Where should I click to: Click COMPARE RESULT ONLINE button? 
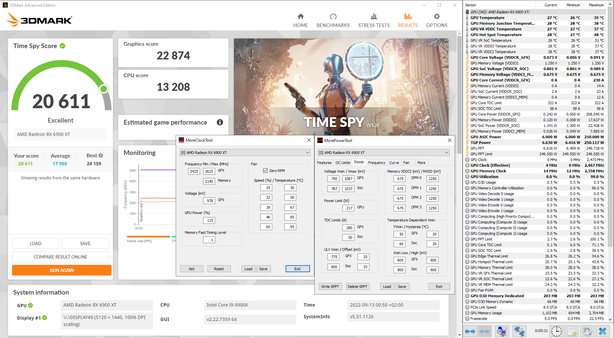[60, 257]
